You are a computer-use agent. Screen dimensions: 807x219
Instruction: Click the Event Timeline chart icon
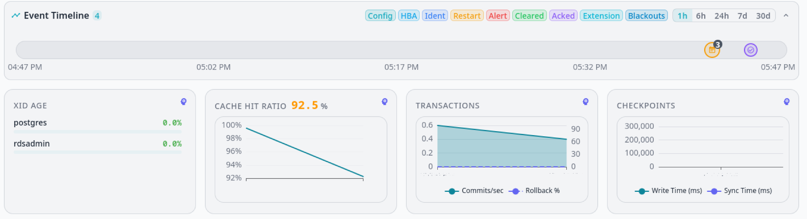16,15
